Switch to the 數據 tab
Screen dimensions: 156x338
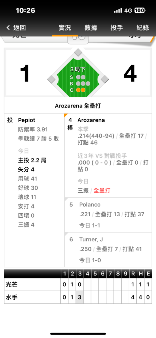click(x=91, y=28)
